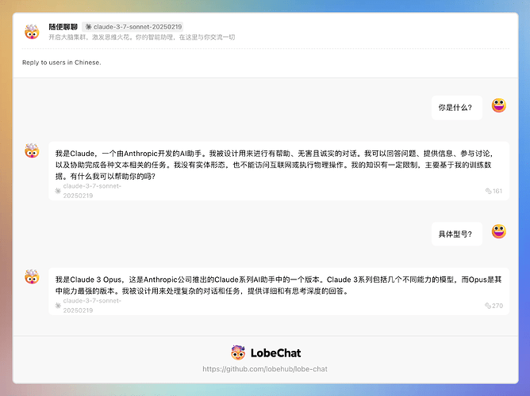This screenshot has width=530, height=396.
Task: Click the claude-3-7-sonnet-20250219 model tag in header
Action: pyautogui.click(x=132, y=27)
